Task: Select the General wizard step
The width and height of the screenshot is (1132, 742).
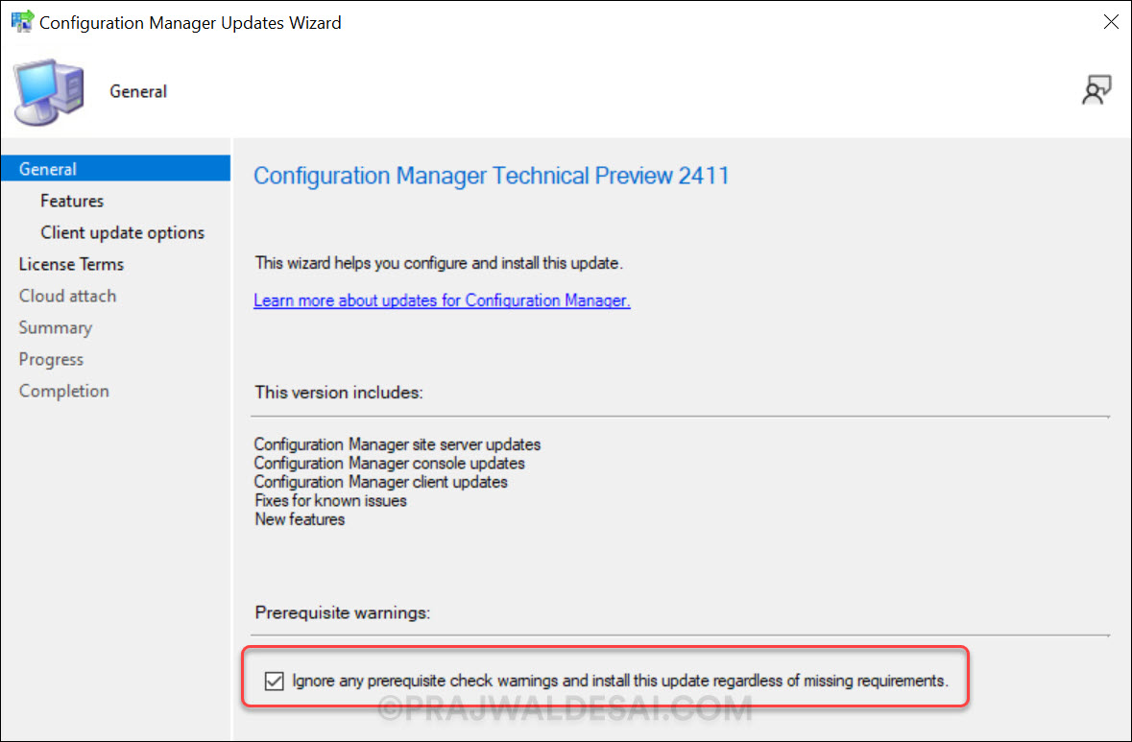Action: [115, 169]
